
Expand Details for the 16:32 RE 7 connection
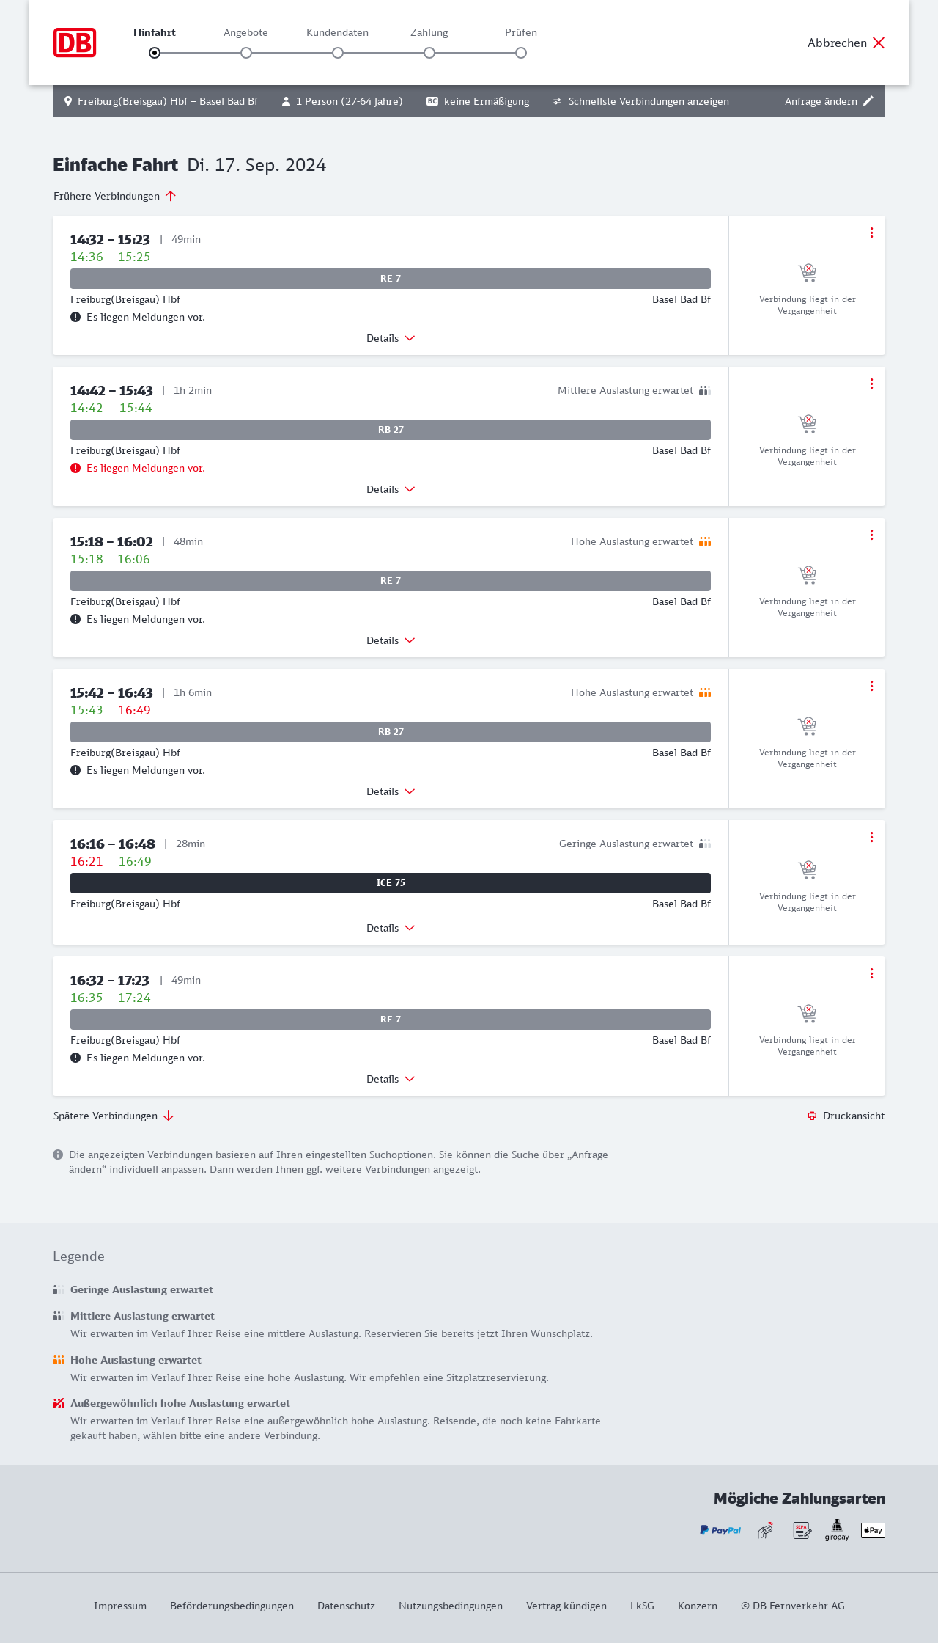coord(391,1079)
